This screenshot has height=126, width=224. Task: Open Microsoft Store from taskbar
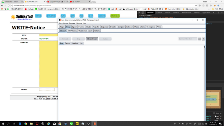click(x=60, y=124)
